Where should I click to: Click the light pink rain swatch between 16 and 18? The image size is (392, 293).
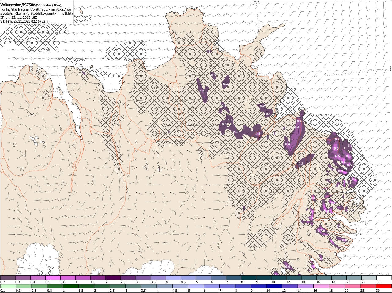point(322,287)
